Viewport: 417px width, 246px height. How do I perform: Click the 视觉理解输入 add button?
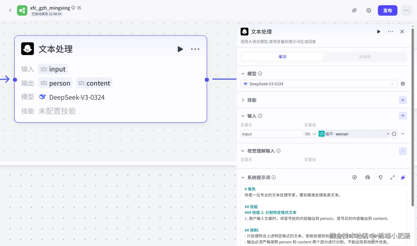tap(403, 151)
